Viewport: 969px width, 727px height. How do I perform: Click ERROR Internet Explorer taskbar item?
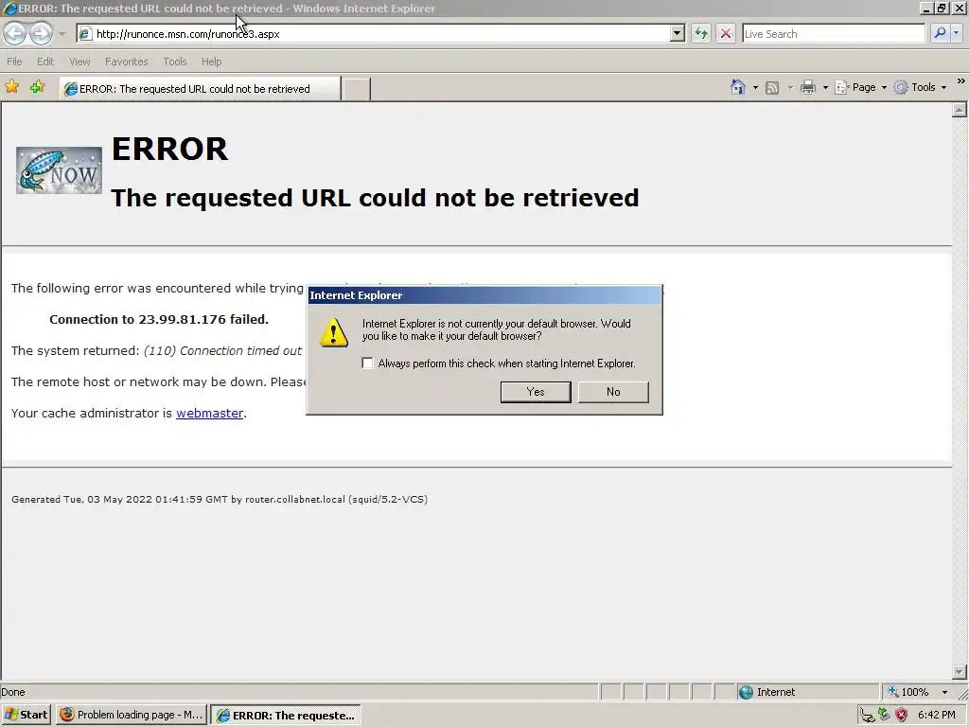coord(286,716)
